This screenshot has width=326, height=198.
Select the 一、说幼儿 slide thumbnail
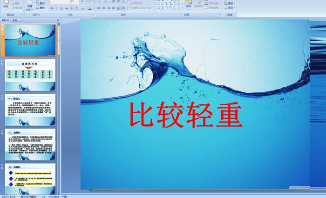(x=30, y=110)
